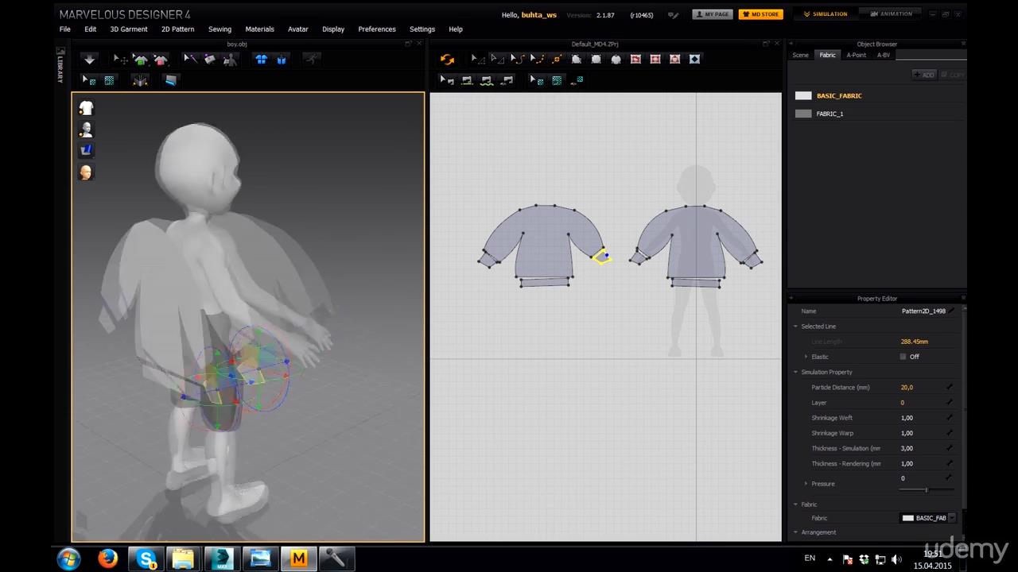Click the green shirt garment select tool

(140, 60)
